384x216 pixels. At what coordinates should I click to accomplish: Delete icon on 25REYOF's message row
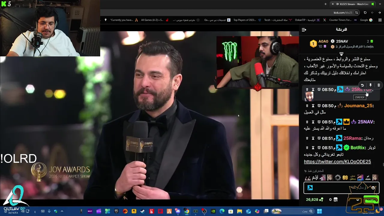[x=307, y=90]
